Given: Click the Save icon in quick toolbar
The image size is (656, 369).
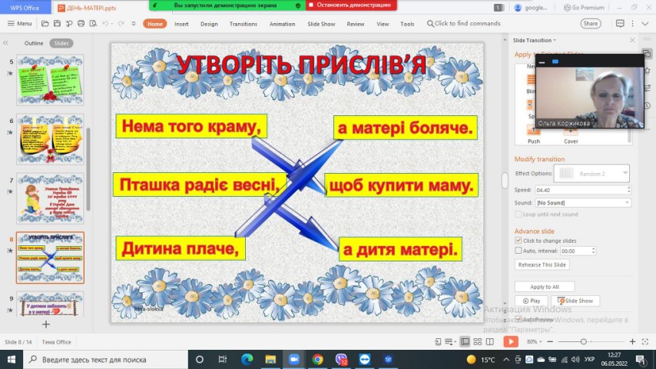Looking at the screenshot, I should tap(58, 24).
